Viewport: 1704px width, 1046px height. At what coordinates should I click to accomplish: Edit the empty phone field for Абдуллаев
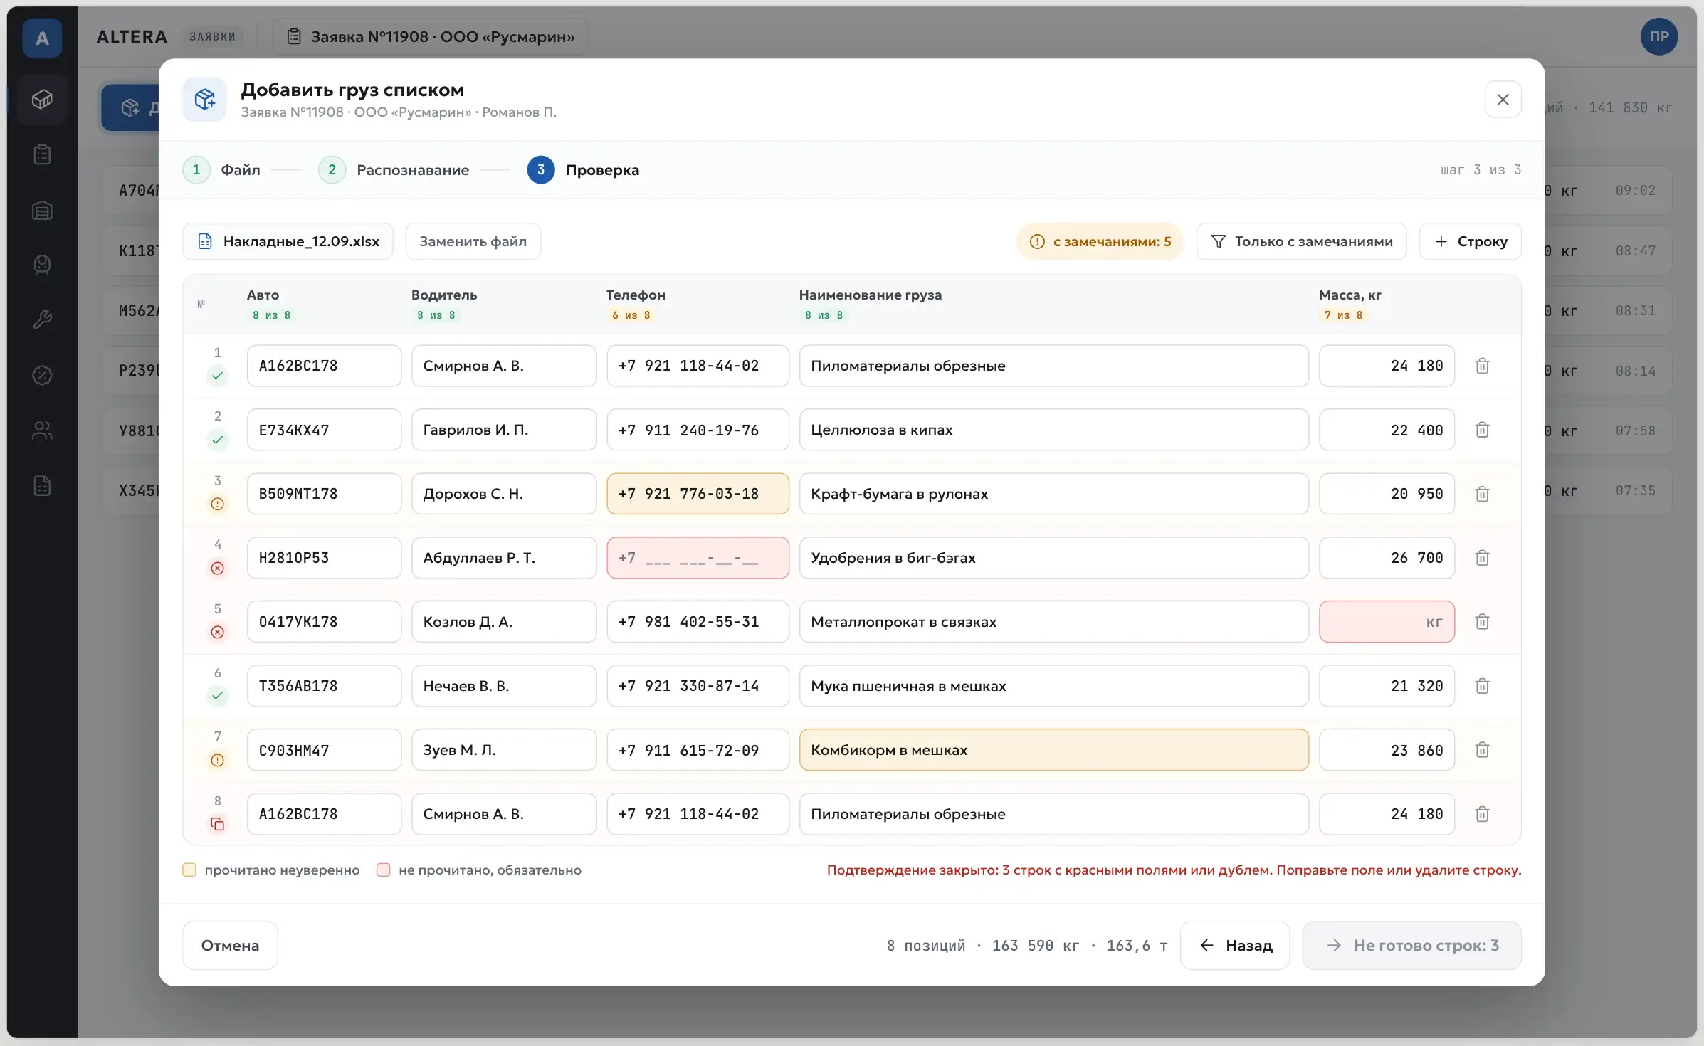pyautogui.click(x=698, y=558)
